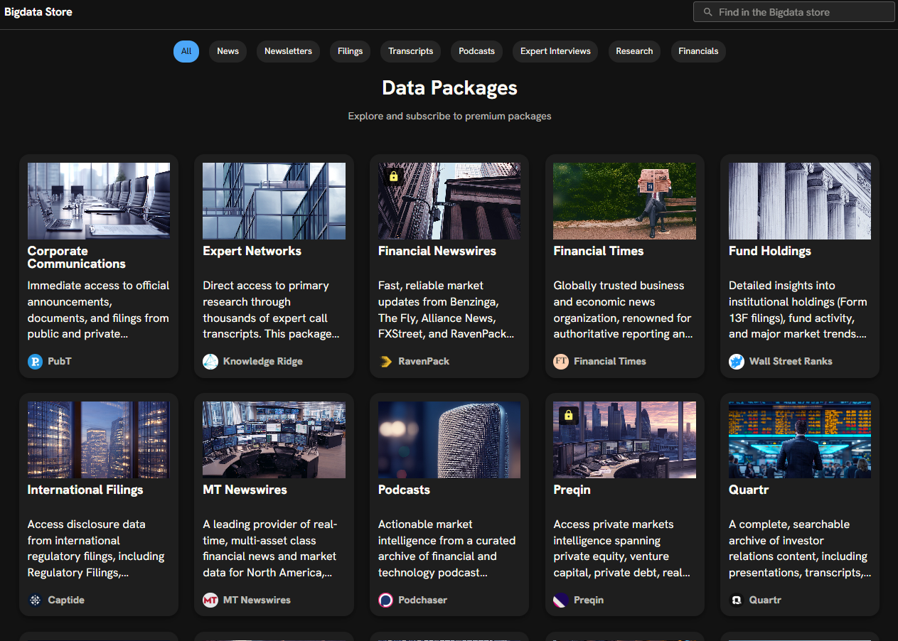Open the Quartr package title
This screenshot has width=898, height=641.
(749, 490)
